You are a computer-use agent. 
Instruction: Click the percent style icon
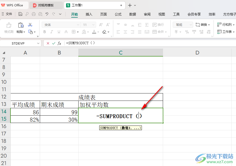coord(187,32)
